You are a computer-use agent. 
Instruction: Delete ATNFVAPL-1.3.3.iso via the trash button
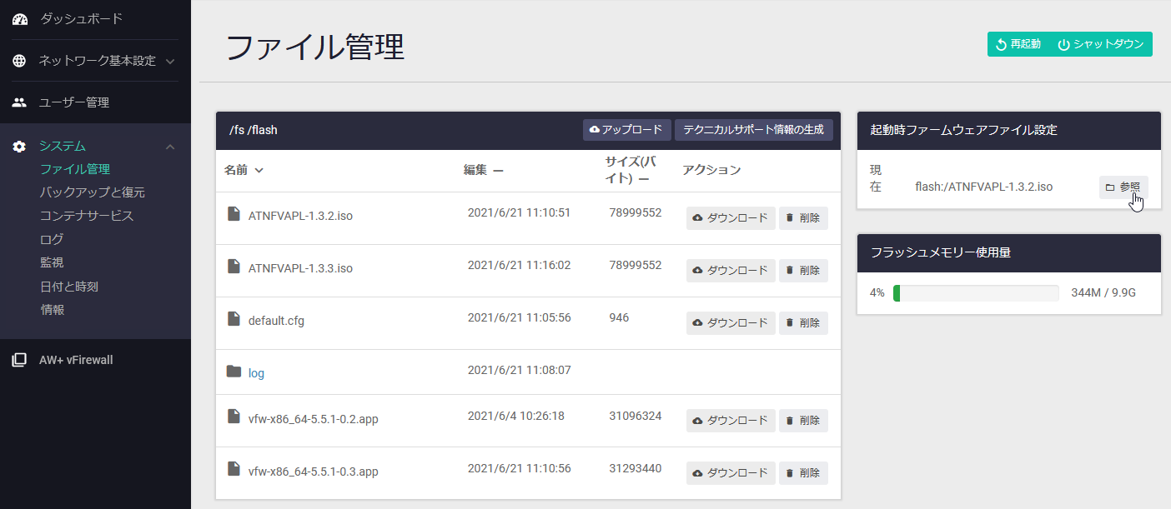coord(803,271)
